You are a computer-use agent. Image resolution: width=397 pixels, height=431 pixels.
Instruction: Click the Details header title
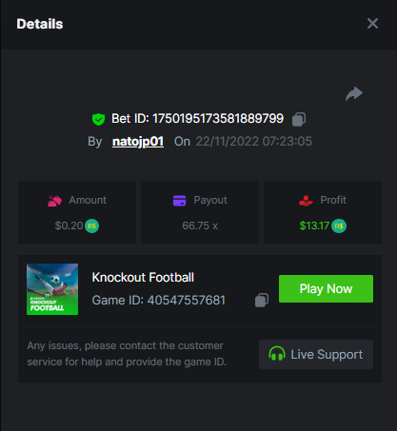40,24
